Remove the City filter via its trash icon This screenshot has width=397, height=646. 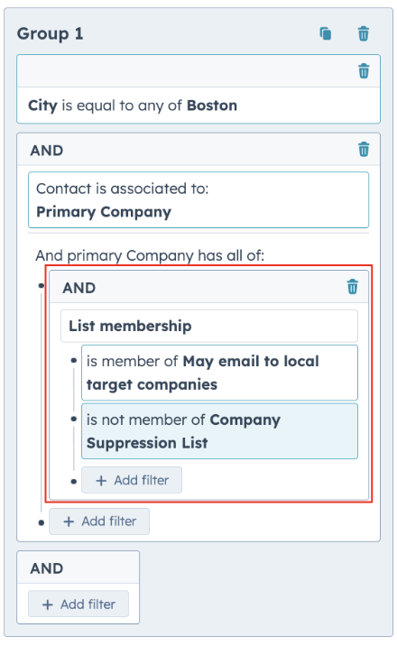tap(364, 71)
